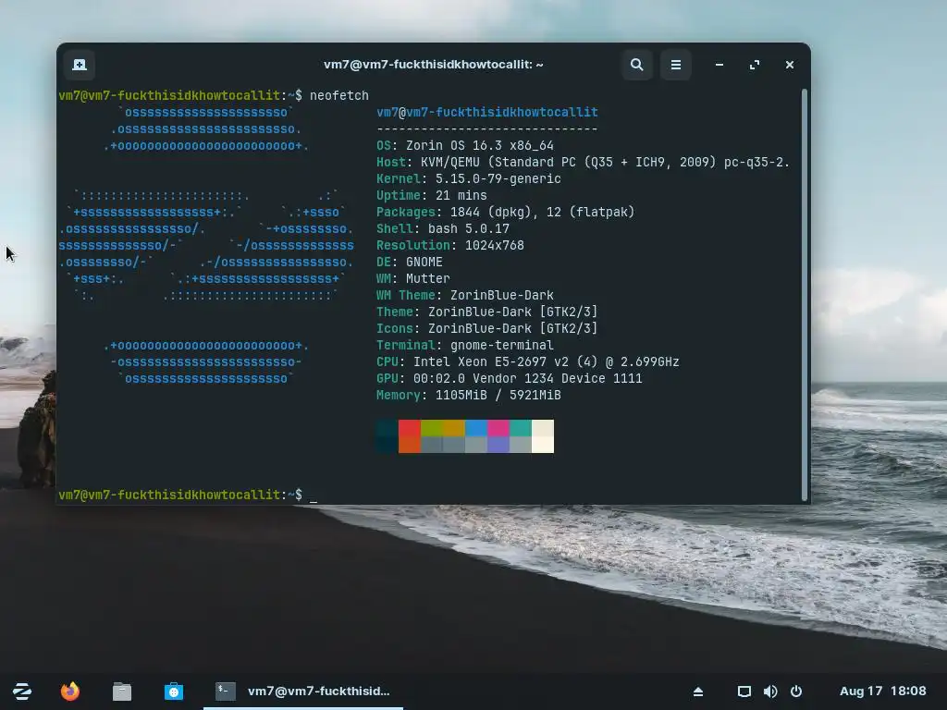Click the 'WM: Mutter' line

[413, 278]
